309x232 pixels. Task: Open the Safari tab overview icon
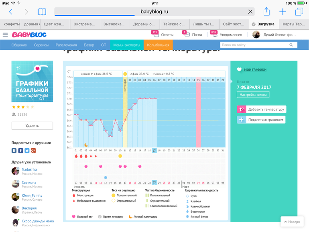coord(299,12)
